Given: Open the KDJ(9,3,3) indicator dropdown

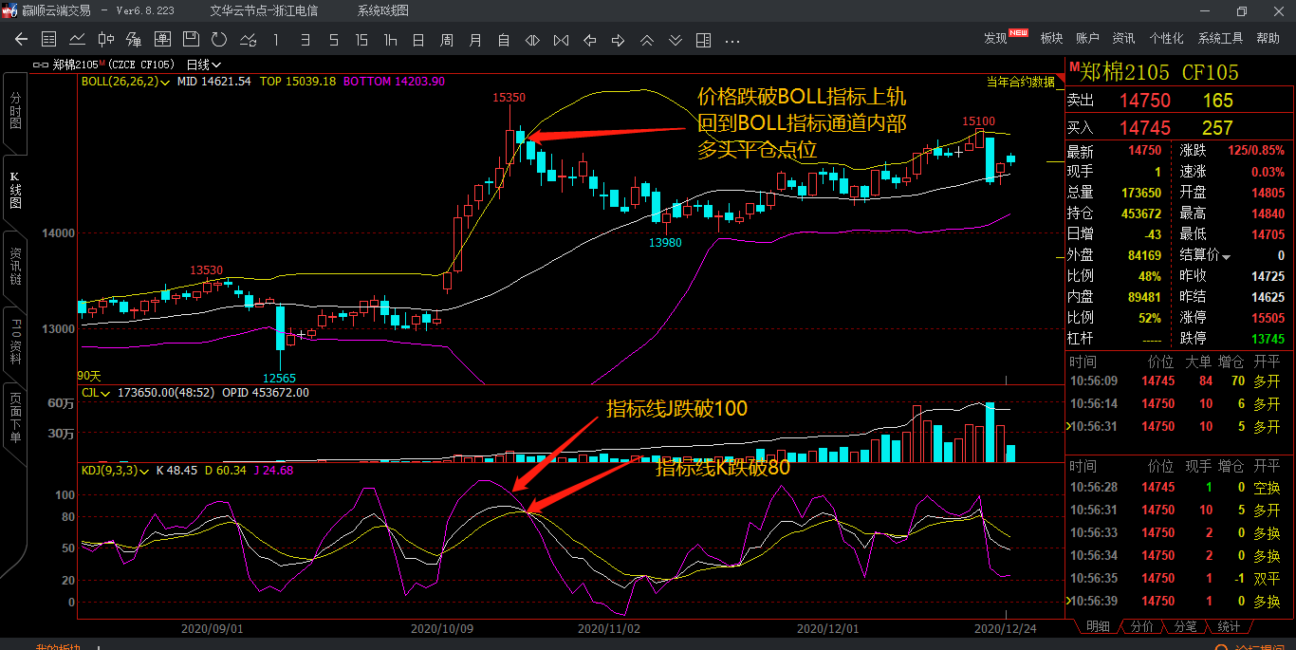Looking at the screenshot, I should pyautogui.click(x=116, y=470).
